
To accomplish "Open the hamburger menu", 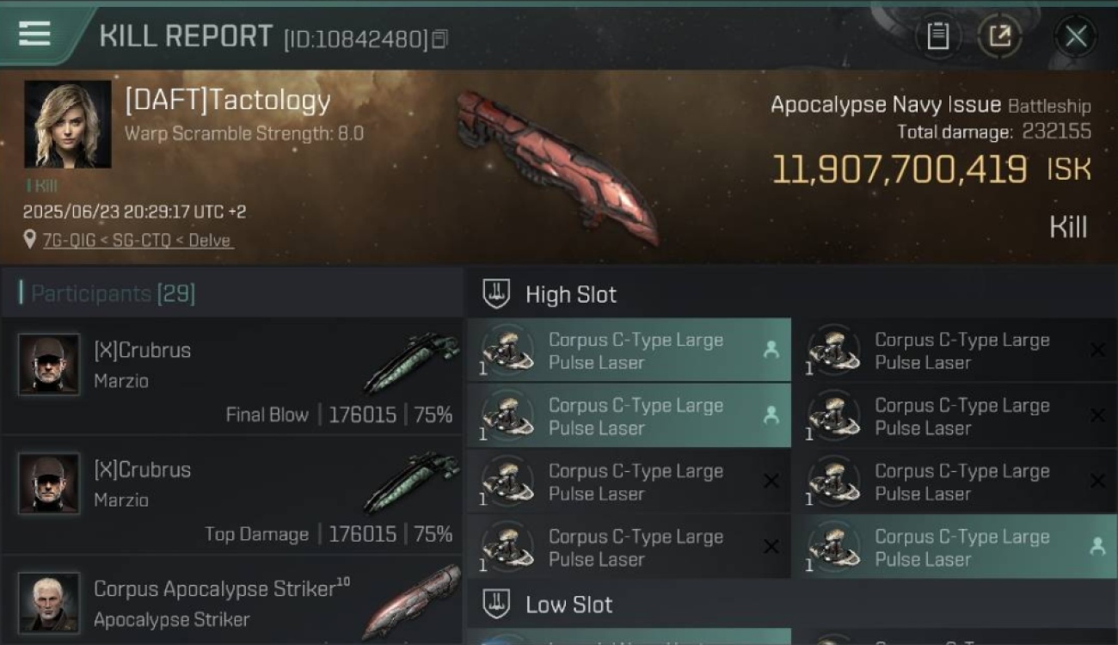I will [x=34, y=34].
